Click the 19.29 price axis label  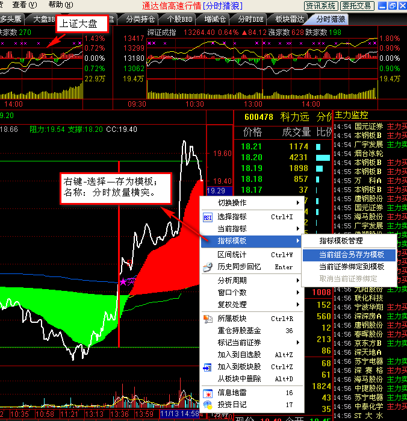(219, 191)
